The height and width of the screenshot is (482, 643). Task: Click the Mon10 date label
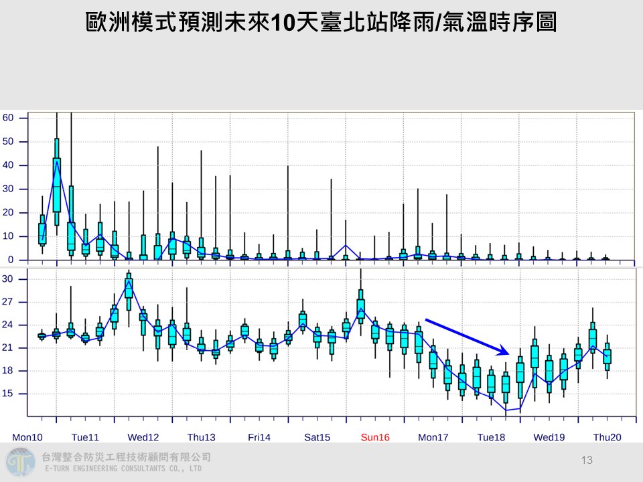coord(28,437)
